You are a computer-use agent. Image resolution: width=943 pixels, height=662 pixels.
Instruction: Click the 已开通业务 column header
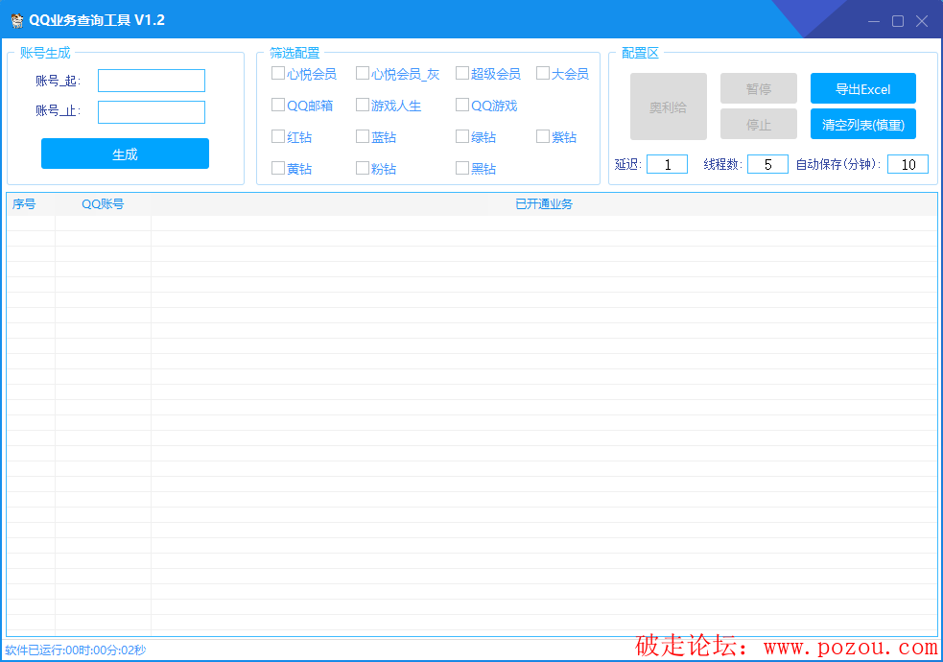[544, 204]
